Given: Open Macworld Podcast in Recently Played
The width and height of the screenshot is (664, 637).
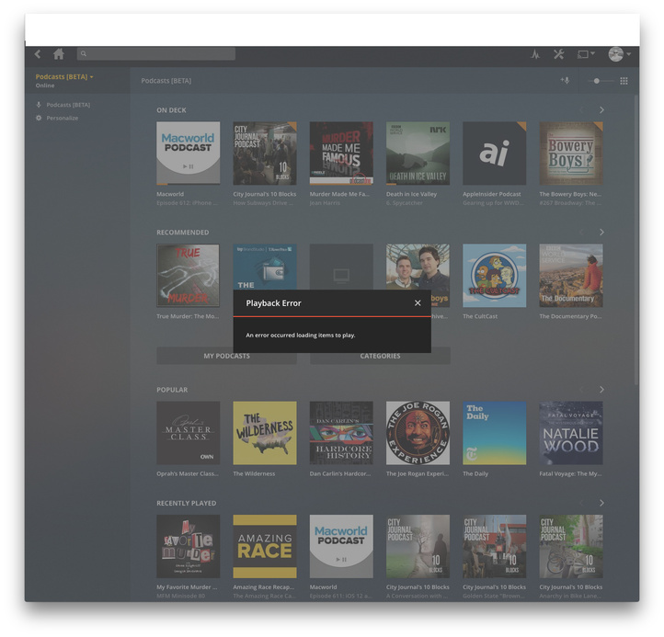Looking at the screenshot, I should [x=341, y=546].
